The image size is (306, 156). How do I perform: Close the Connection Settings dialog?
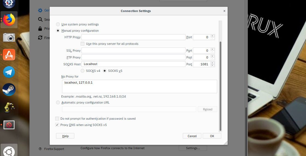tap(224, 11)
